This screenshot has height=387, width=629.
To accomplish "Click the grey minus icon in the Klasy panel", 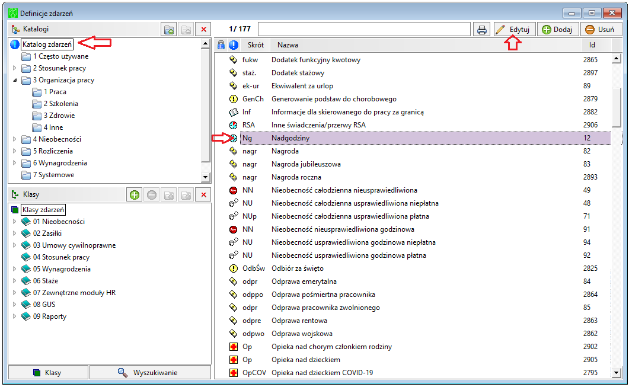I will 152,195.
